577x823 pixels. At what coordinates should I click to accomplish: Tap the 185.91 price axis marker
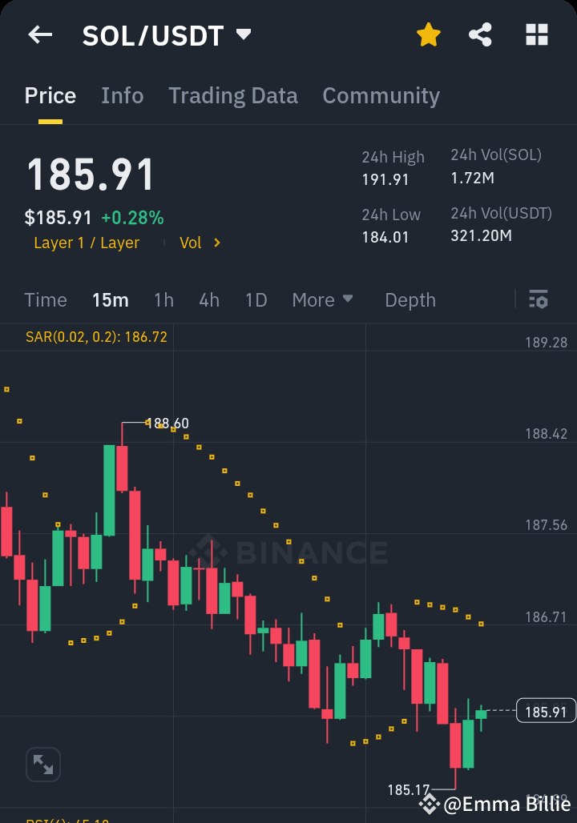click(x=546, y=711)
